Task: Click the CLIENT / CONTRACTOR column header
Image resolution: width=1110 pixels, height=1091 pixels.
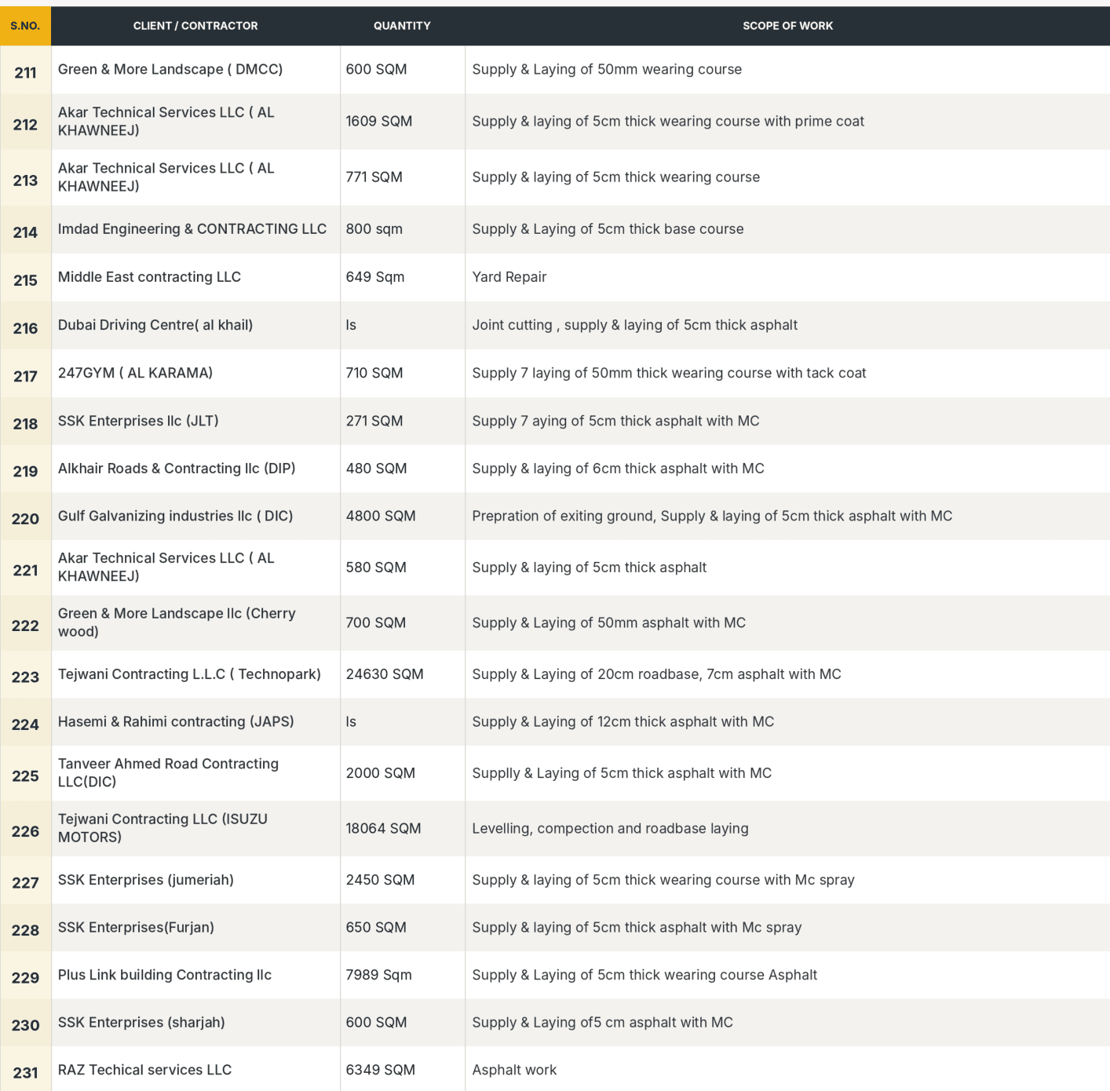Action: click(x=195, y=26)
